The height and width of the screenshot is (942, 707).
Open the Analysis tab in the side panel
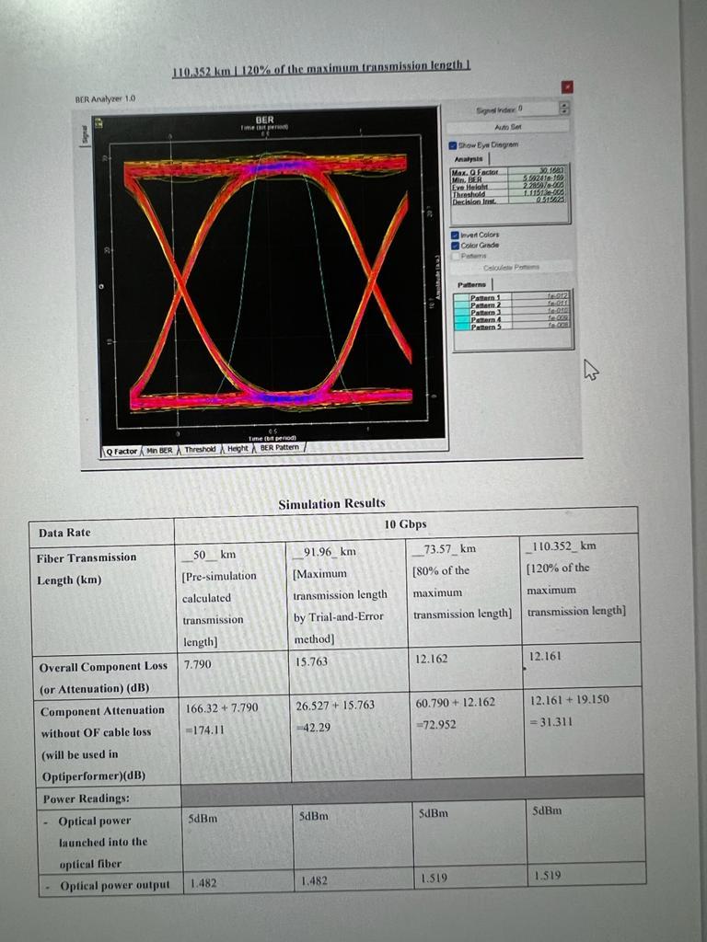click(x=469, y=158)
